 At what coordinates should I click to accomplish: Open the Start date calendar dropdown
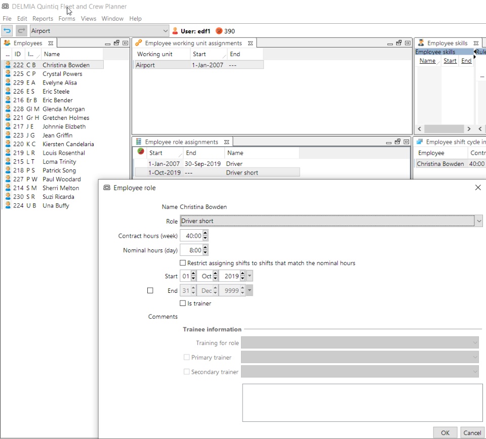[x=250, y=276]
